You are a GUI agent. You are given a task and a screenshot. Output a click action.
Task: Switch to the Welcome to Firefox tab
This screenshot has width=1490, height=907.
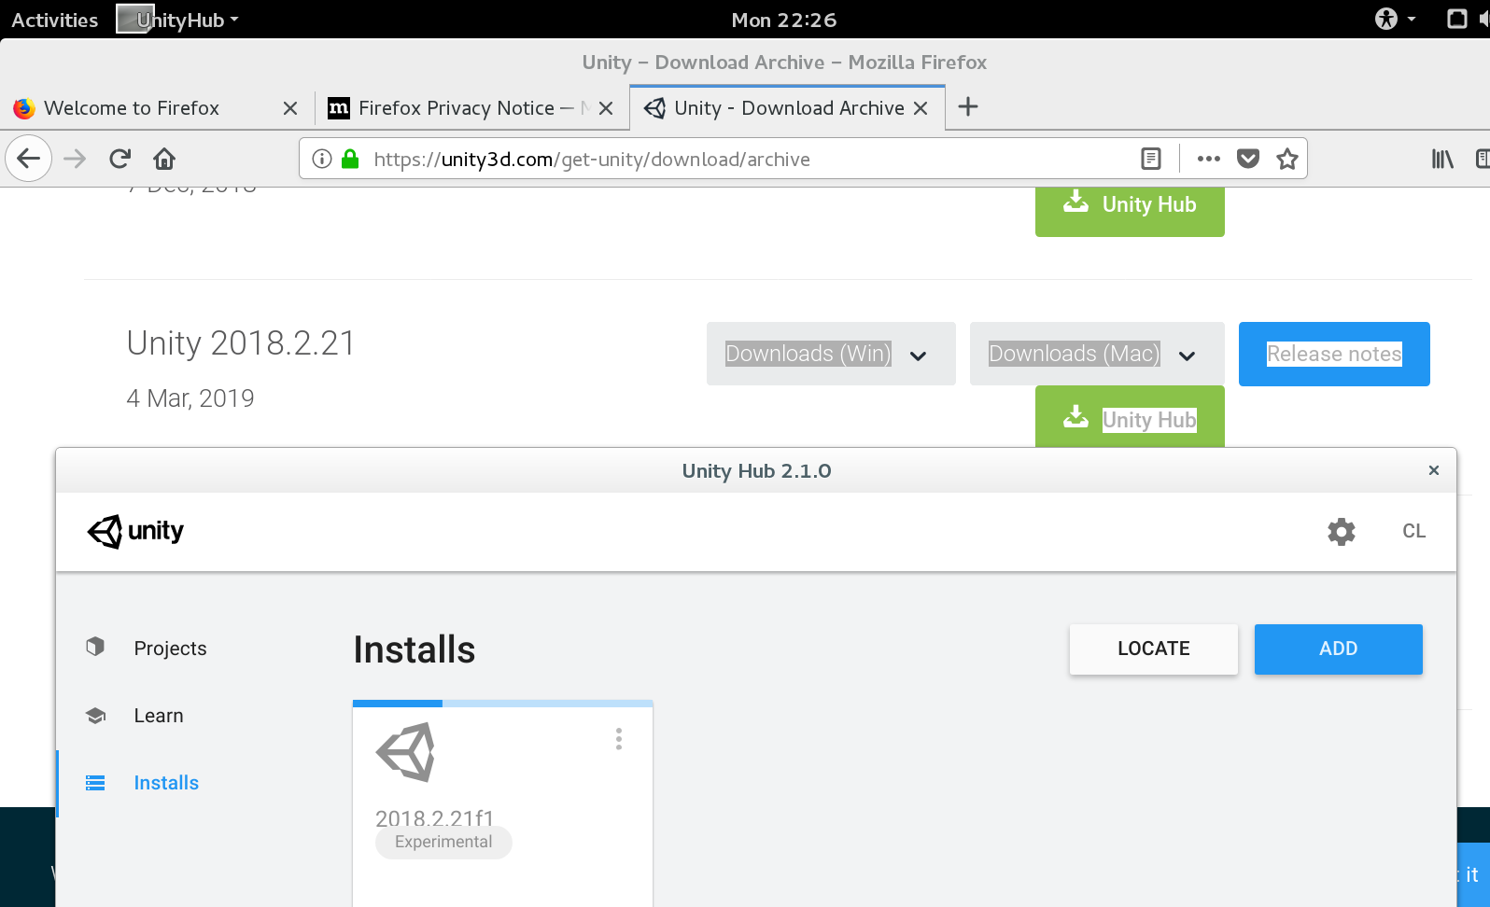(x=156, y=108)
